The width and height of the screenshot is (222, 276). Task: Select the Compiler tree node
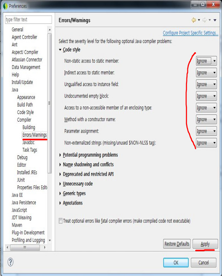24,120
